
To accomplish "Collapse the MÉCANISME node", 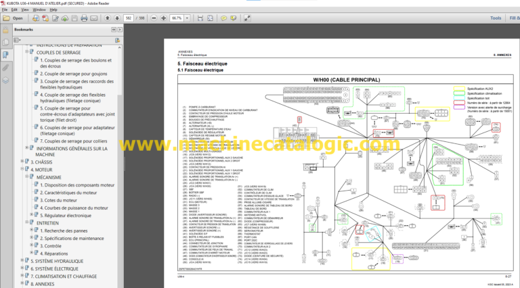I will pos(27,176).
